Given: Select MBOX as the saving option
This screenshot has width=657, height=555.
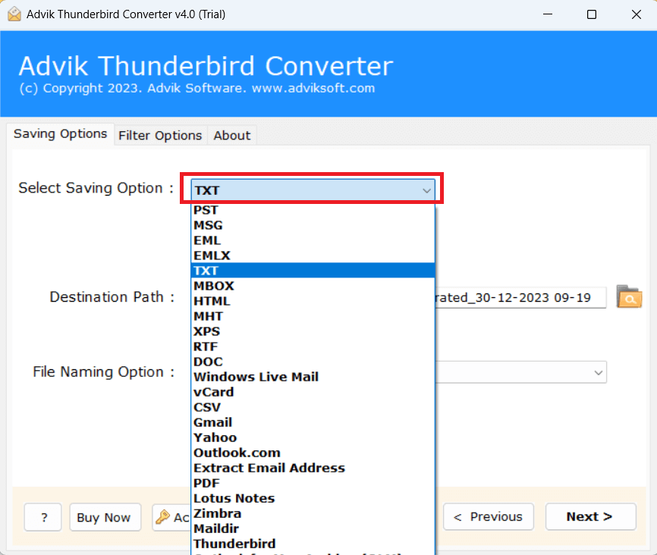Looking at the screenshot, I should [313, 286].
